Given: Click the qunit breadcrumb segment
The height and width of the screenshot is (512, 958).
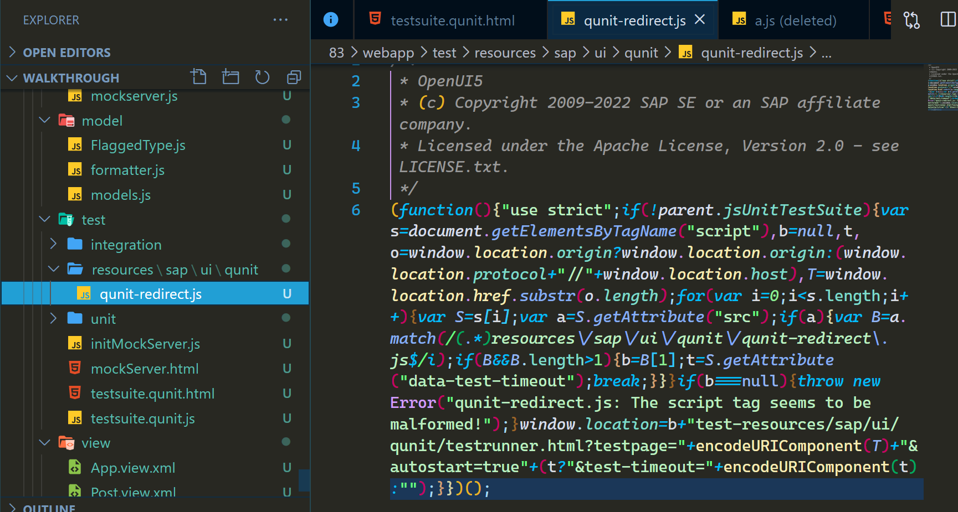Looking at the screenshot, I should (641, 53).
